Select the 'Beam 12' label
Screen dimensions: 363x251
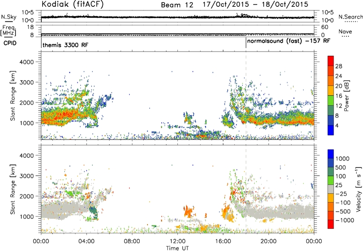point(177,5)
